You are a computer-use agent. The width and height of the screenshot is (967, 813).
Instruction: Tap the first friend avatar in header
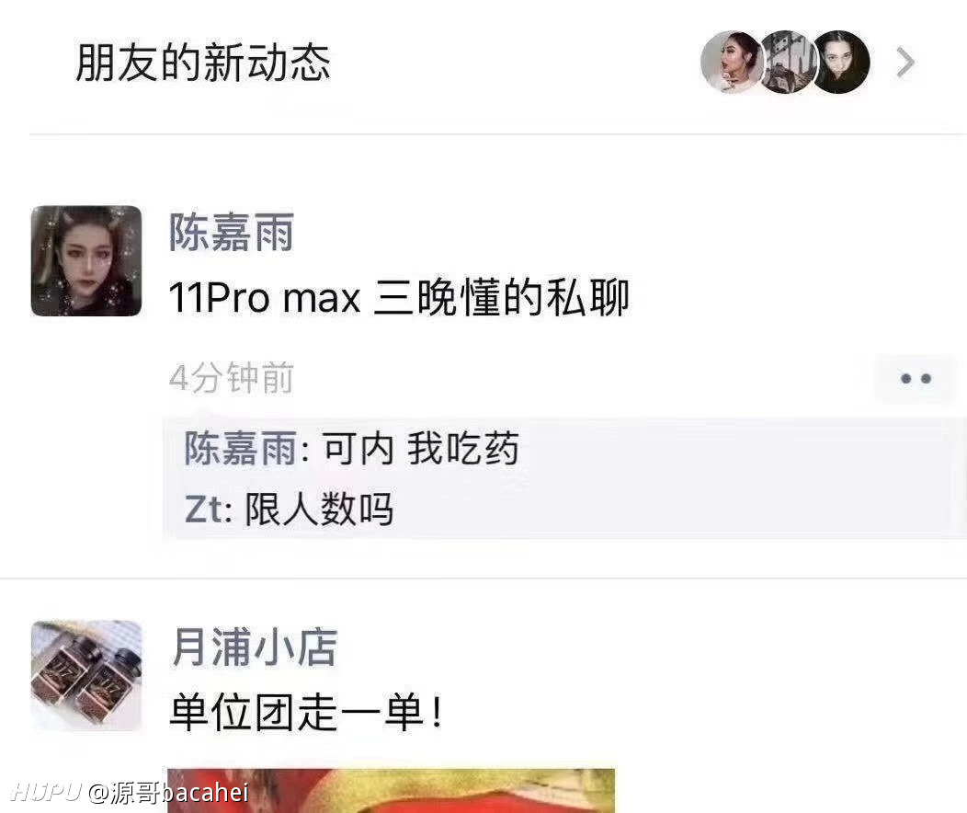coord(732,63)
